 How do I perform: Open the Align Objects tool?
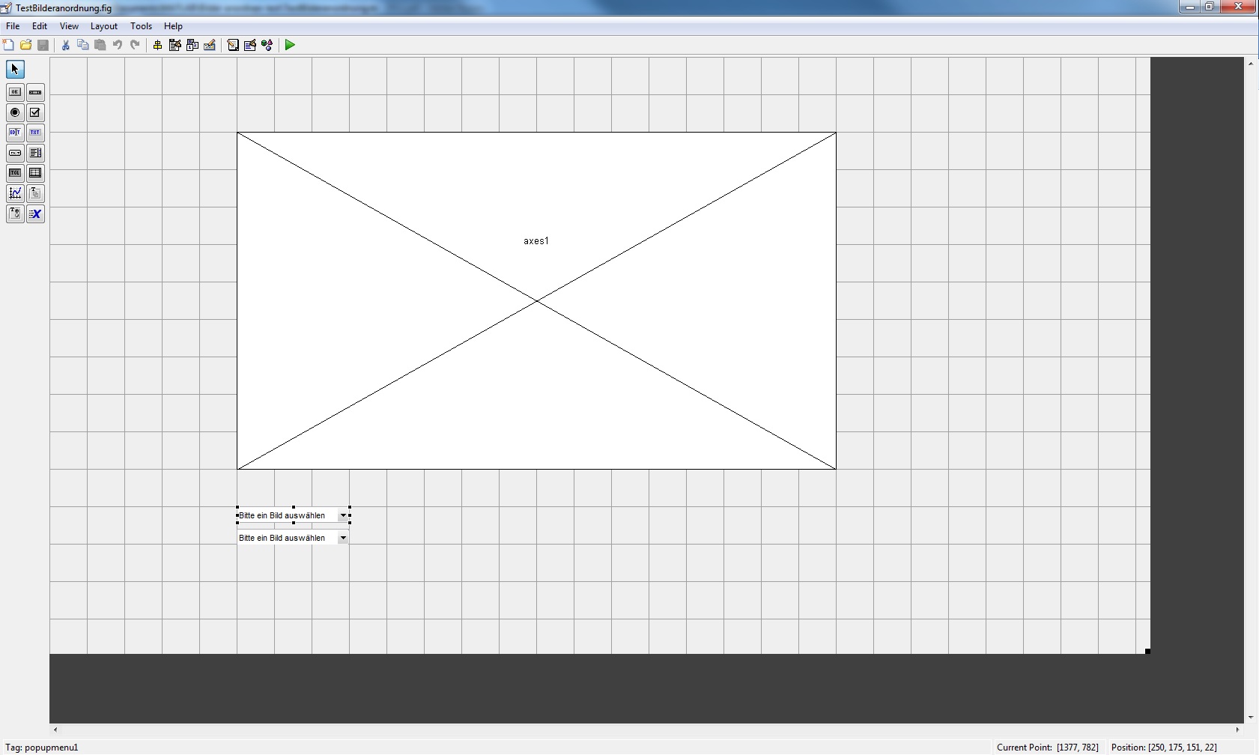point(157,45)
